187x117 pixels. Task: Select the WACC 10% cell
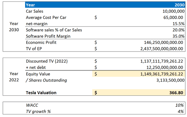click(x=181, y=105)
